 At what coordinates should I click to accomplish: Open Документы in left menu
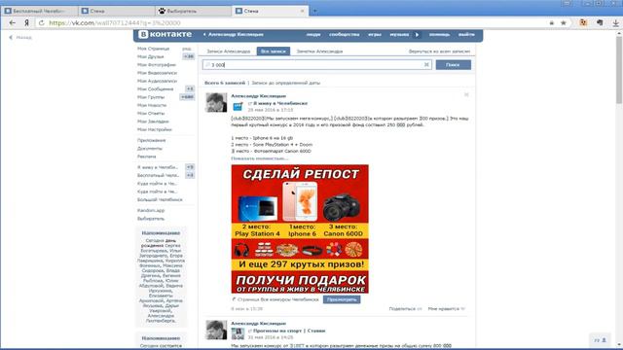click(x=150, y=149)
